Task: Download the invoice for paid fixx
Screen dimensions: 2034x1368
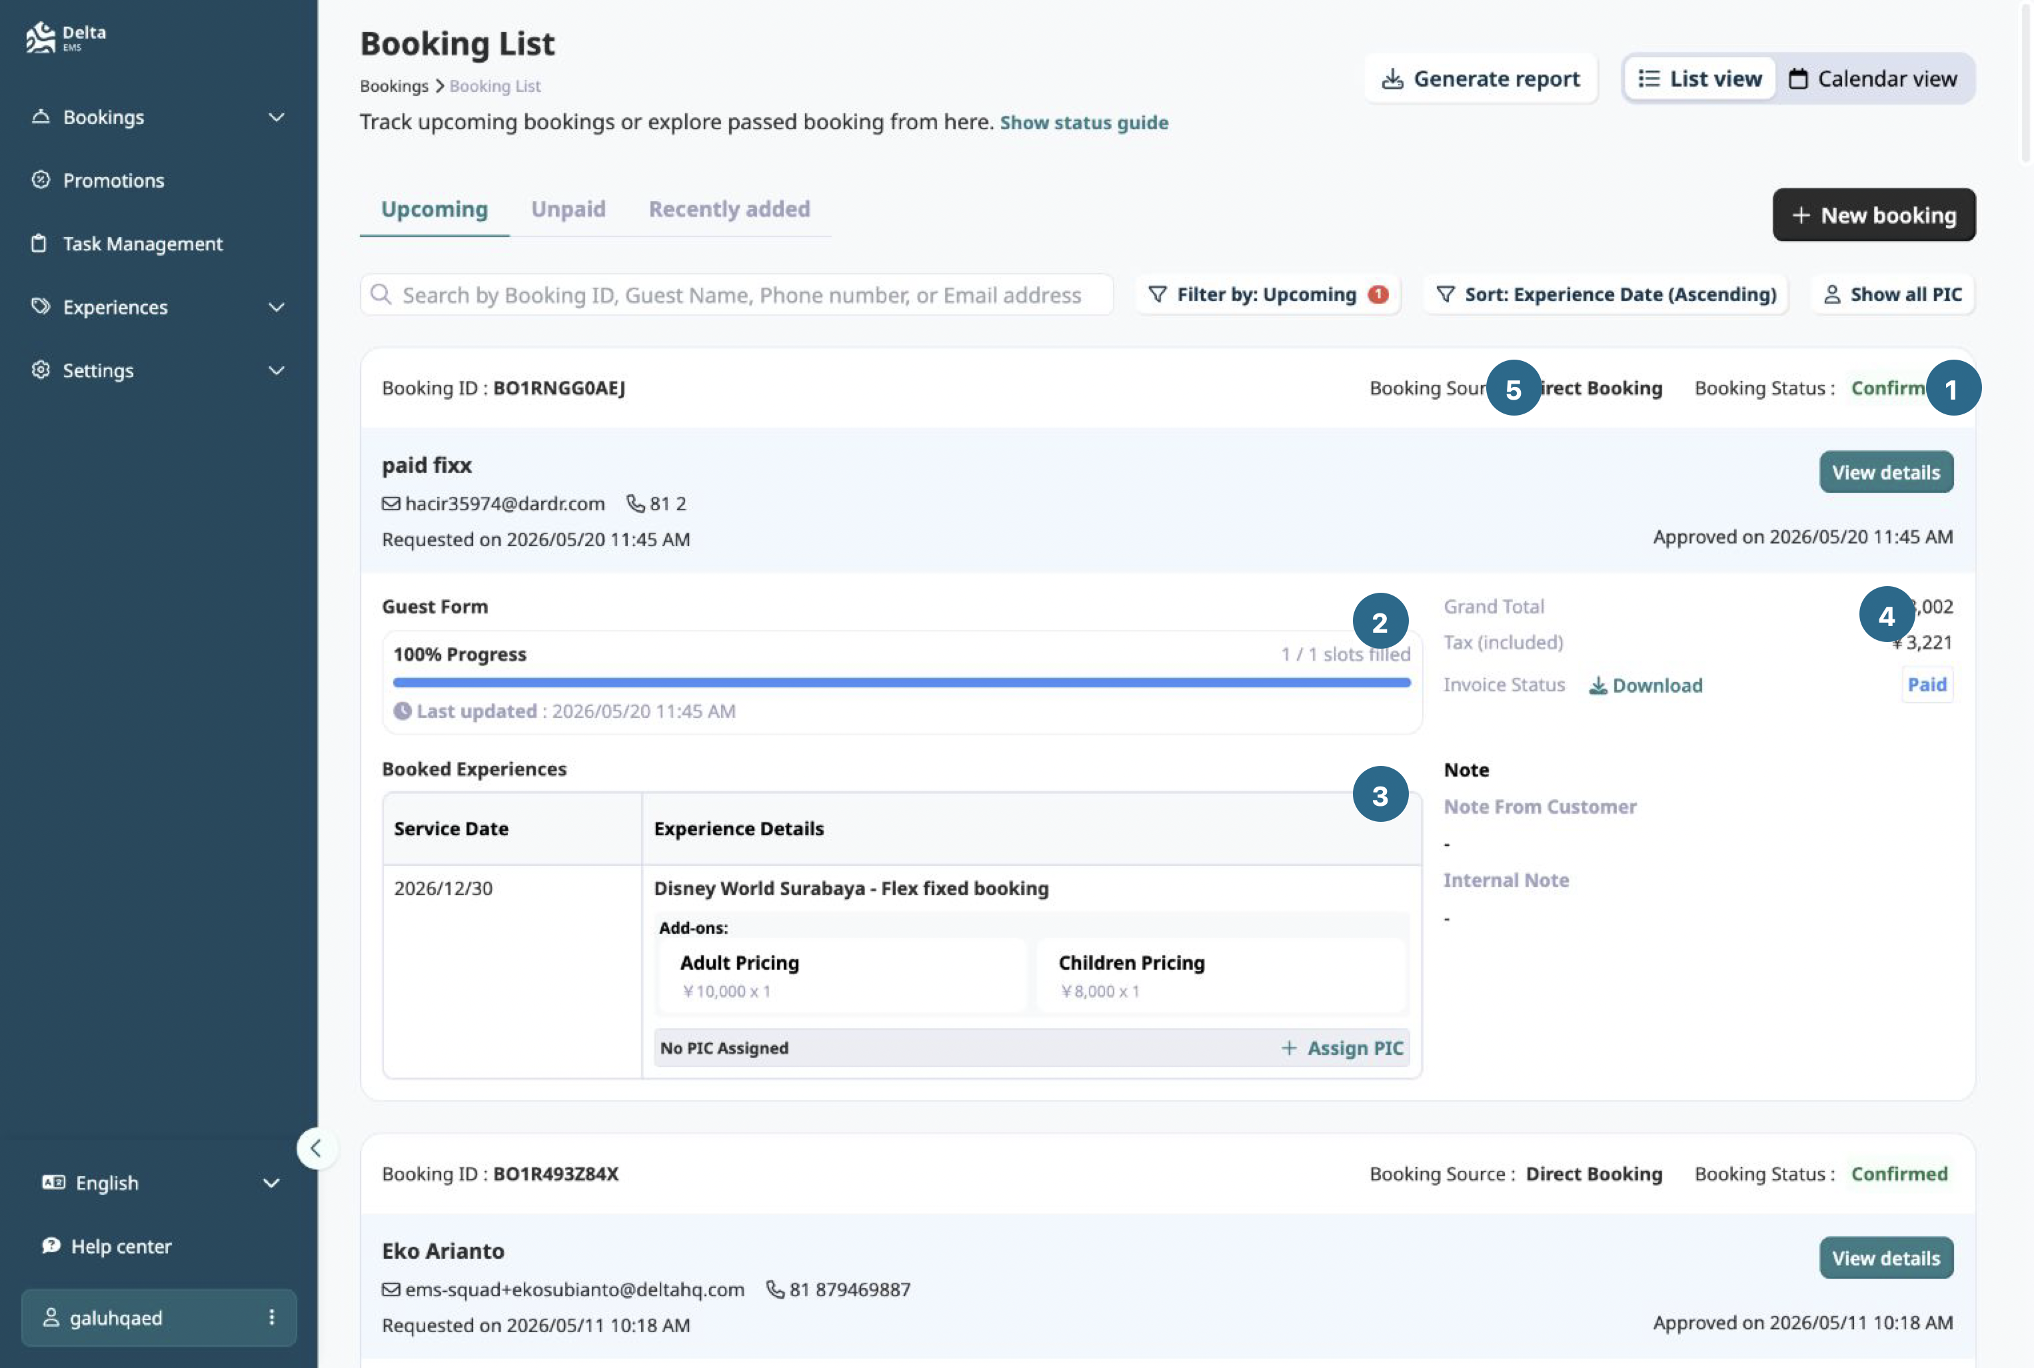Action: [x=1645, y=685]
